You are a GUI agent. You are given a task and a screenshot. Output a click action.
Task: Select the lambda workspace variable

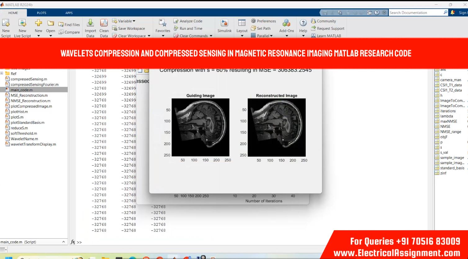pos(446,116)
